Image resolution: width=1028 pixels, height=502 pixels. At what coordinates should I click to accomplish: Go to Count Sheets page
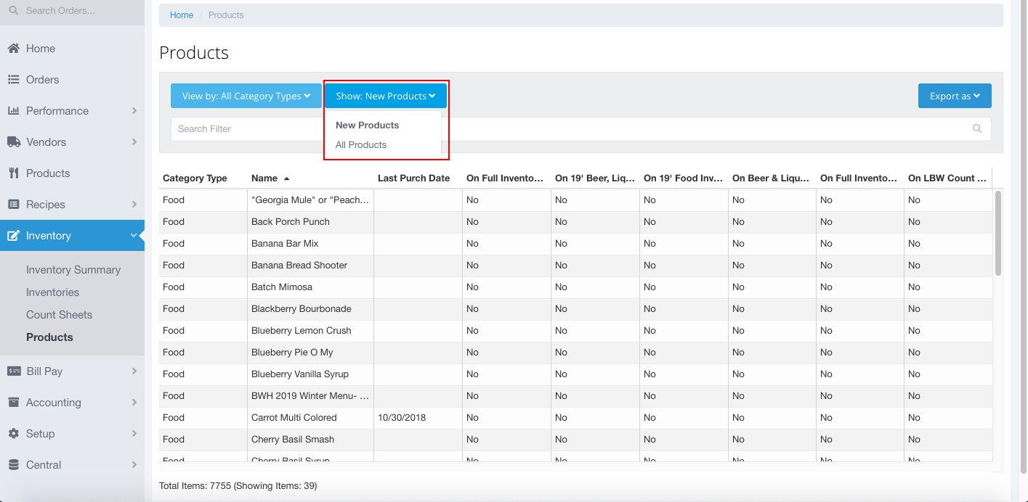[59, 315]
